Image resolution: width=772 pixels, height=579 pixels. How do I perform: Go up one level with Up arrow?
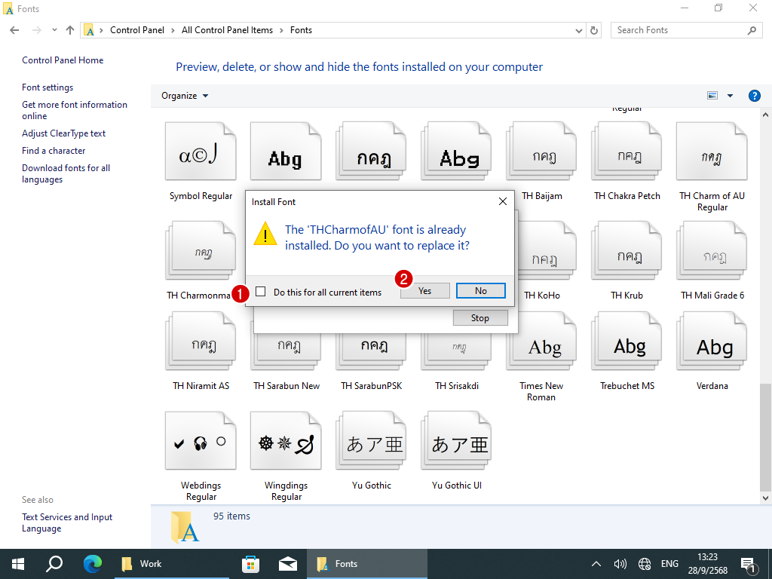[x=70, y=30]
